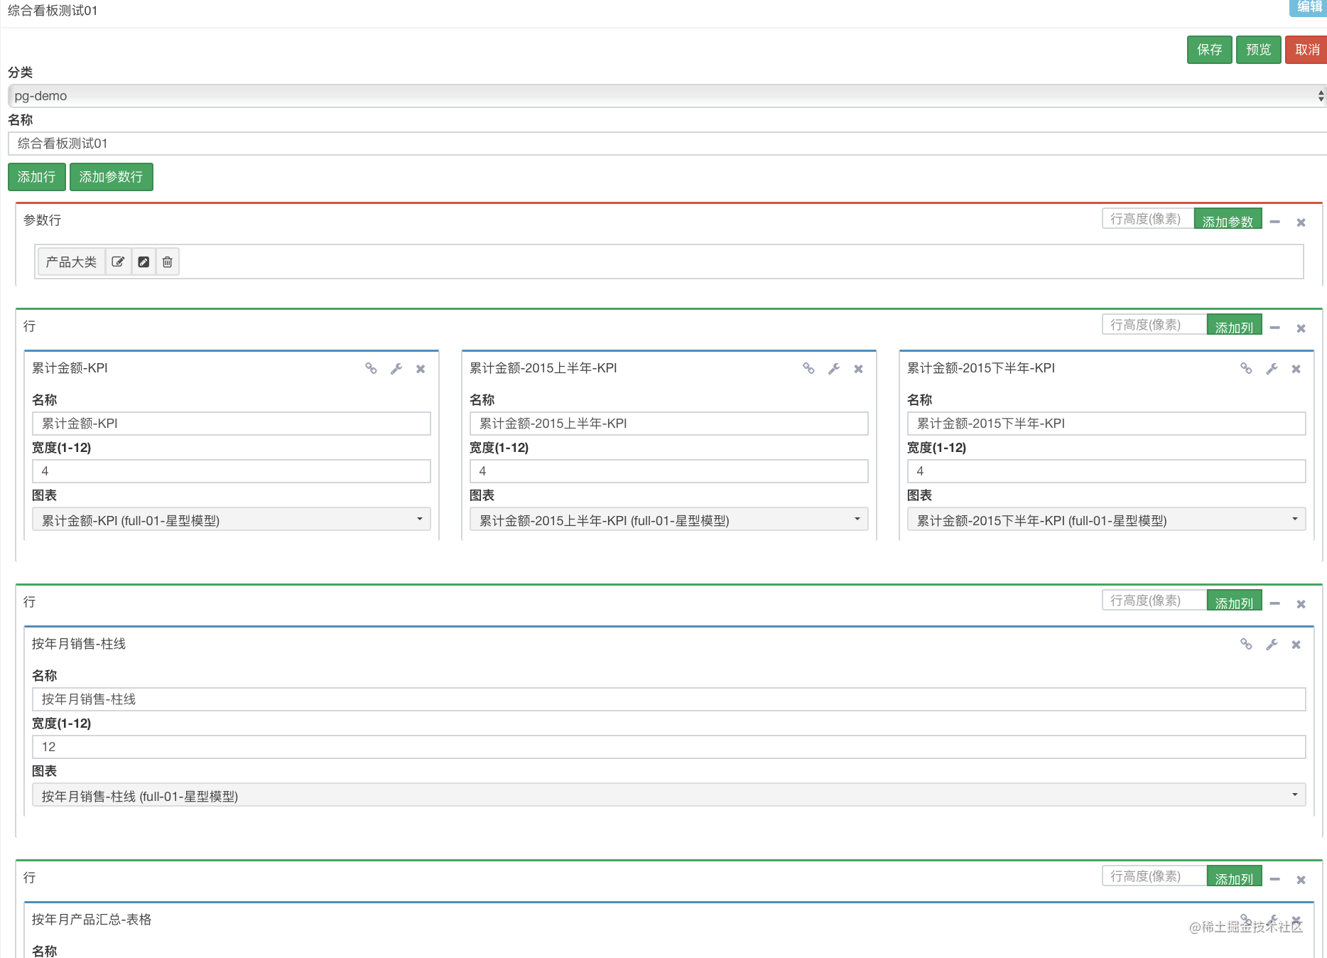Remove the 累计金额-2015下半年-KPI widget
Viewport: 1327px width, 958px height.
pyautogui.click(x=1296, y=369)
